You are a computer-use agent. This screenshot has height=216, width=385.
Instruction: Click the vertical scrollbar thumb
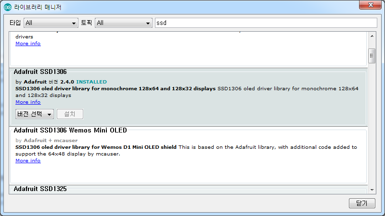tap(372, 56)
